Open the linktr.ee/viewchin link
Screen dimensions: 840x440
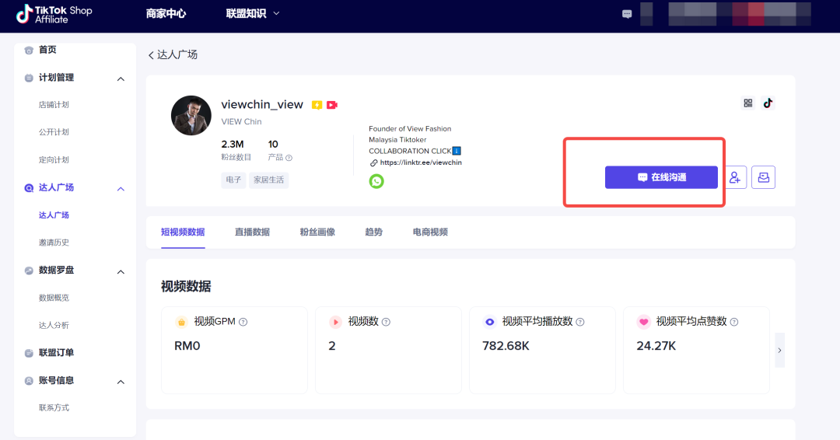tap(420, 162)
